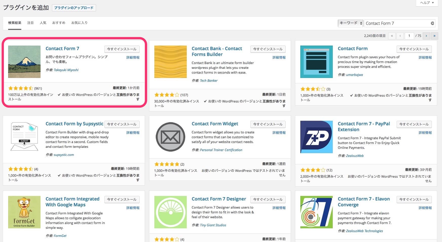
Task: Open the Contact Form by Supsystic title link
Action: [x=75, y=124]
